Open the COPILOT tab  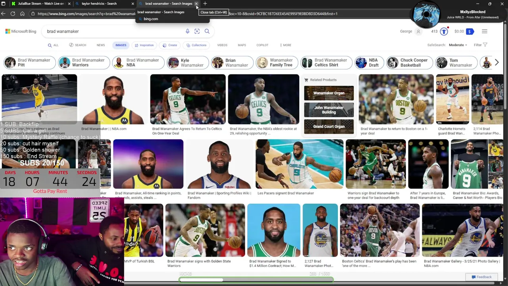tap(262, 45)
